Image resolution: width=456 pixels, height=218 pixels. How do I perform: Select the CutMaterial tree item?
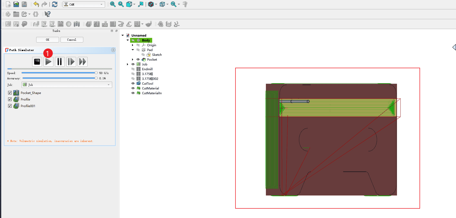[150, 88]
